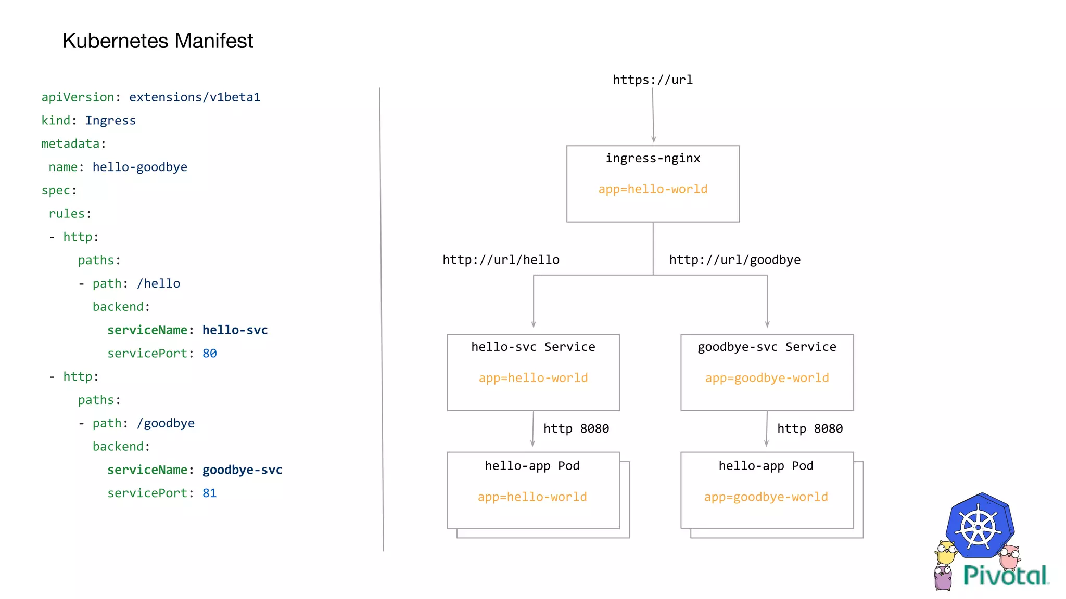Viewport: 1066px width, 599px height.
Task: Click the kind: Ingress line
Action: [88, 120]
